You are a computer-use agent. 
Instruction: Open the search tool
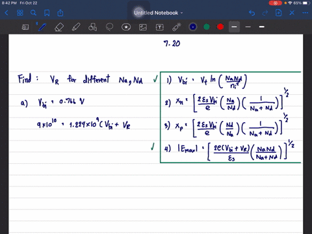point(33,13)
